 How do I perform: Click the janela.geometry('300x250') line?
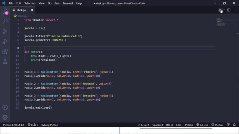(46, 40)
